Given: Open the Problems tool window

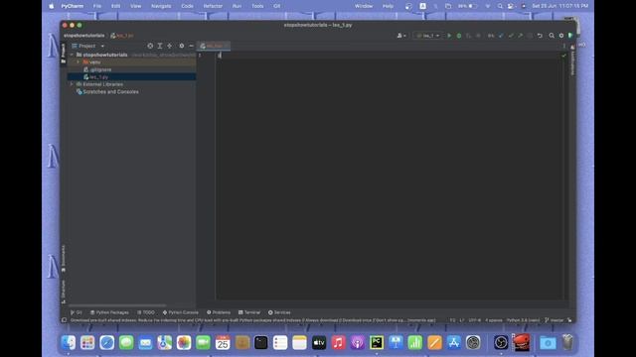Looking at the screenshot, I should click(219, 312).
